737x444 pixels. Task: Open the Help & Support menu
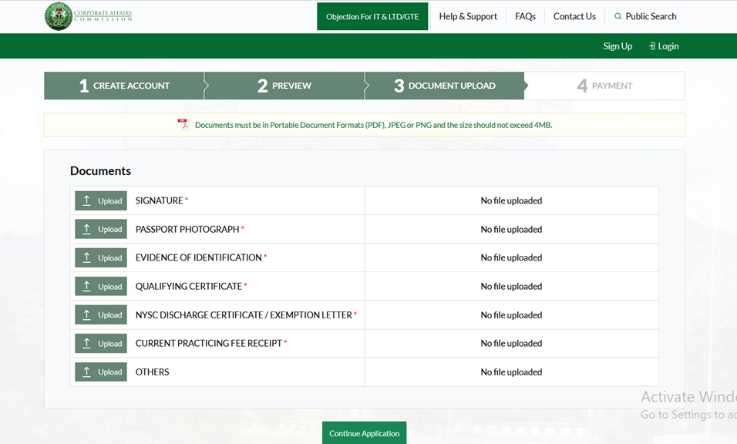(x=468, y=16)
